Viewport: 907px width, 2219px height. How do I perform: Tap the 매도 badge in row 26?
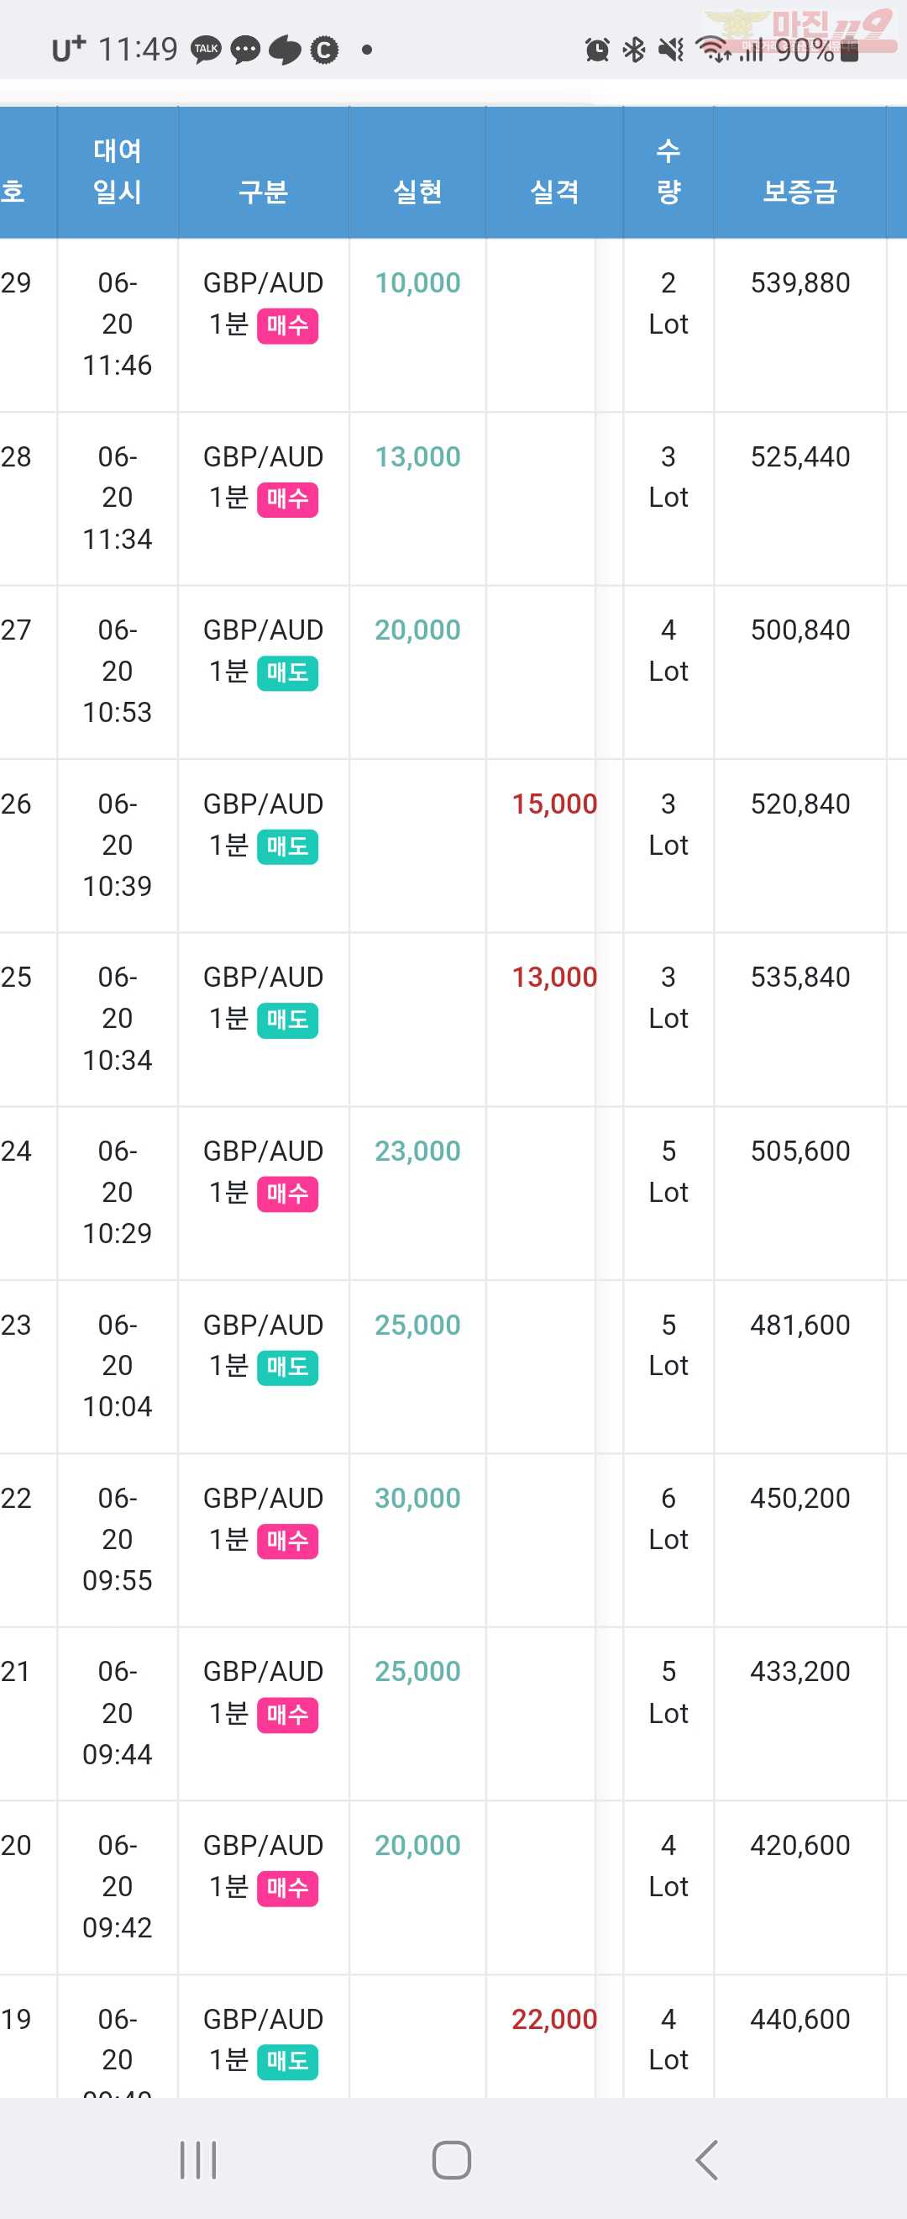287,846
